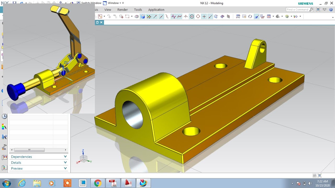Open the Application tab
The image size is (335, 188).
tap(156, 10)
